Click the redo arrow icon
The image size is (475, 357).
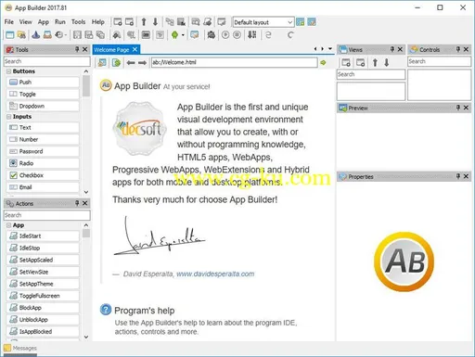click(x=290, y=35)
